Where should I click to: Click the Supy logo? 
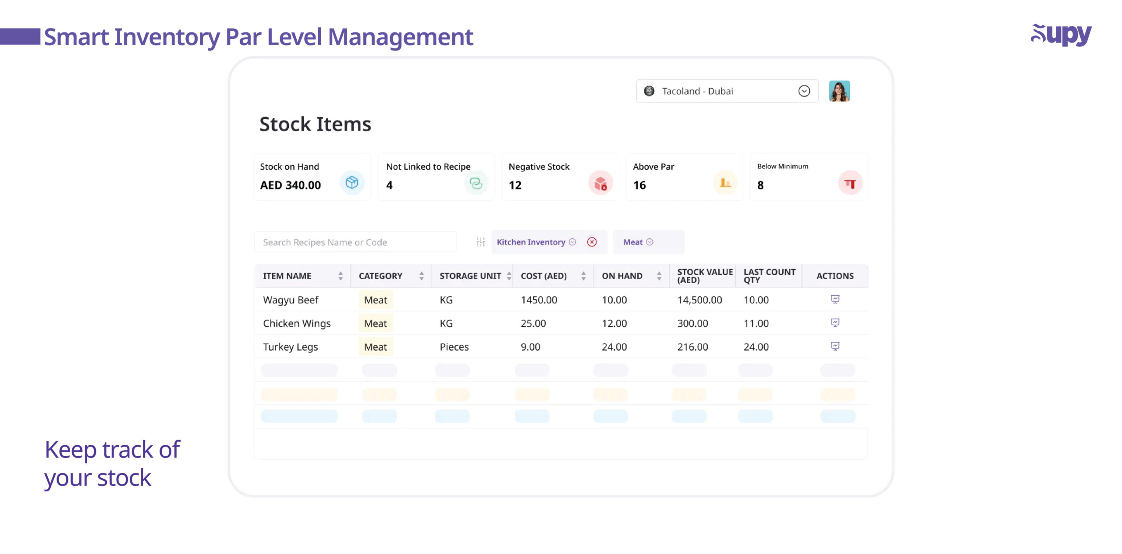pyautogui.click(x=1061, y=35)
